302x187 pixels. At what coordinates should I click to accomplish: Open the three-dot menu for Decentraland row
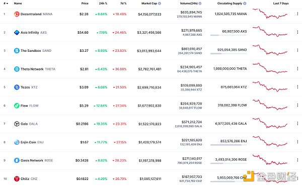coord(297,14)
